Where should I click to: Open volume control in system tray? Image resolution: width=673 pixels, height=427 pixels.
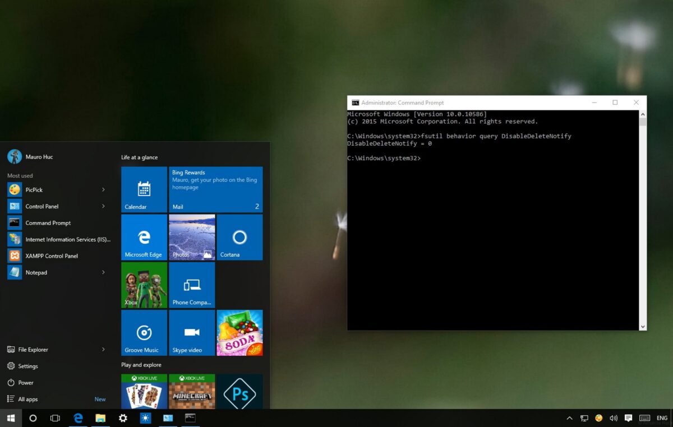coord(614,418)
